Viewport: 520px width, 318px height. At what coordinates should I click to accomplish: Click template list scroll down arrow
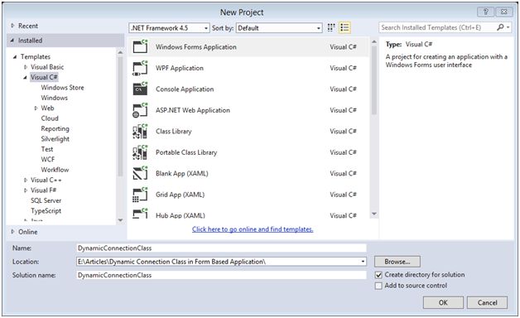point(374,214)
